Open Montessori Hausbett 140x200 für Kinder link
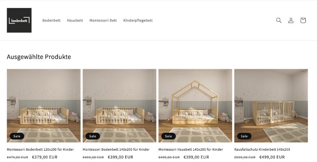The image size is (317, 162). (x=191, y=149)
